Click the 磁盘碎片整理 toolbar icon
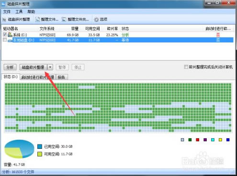The height and width of the screenshot is (176, 237). 4,20
